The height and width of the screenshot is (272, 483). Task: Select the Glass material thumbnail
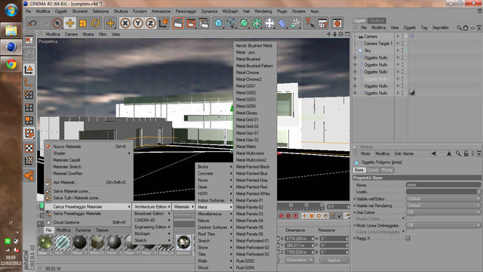(x=45, y=245)
